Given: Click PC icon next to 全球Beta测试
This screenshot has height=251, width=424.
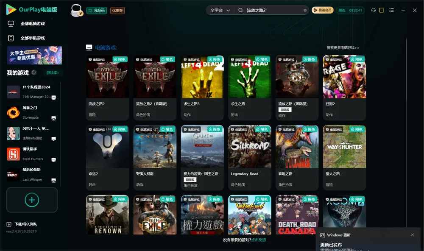Looking at the screenshot, I should point(53,139).
